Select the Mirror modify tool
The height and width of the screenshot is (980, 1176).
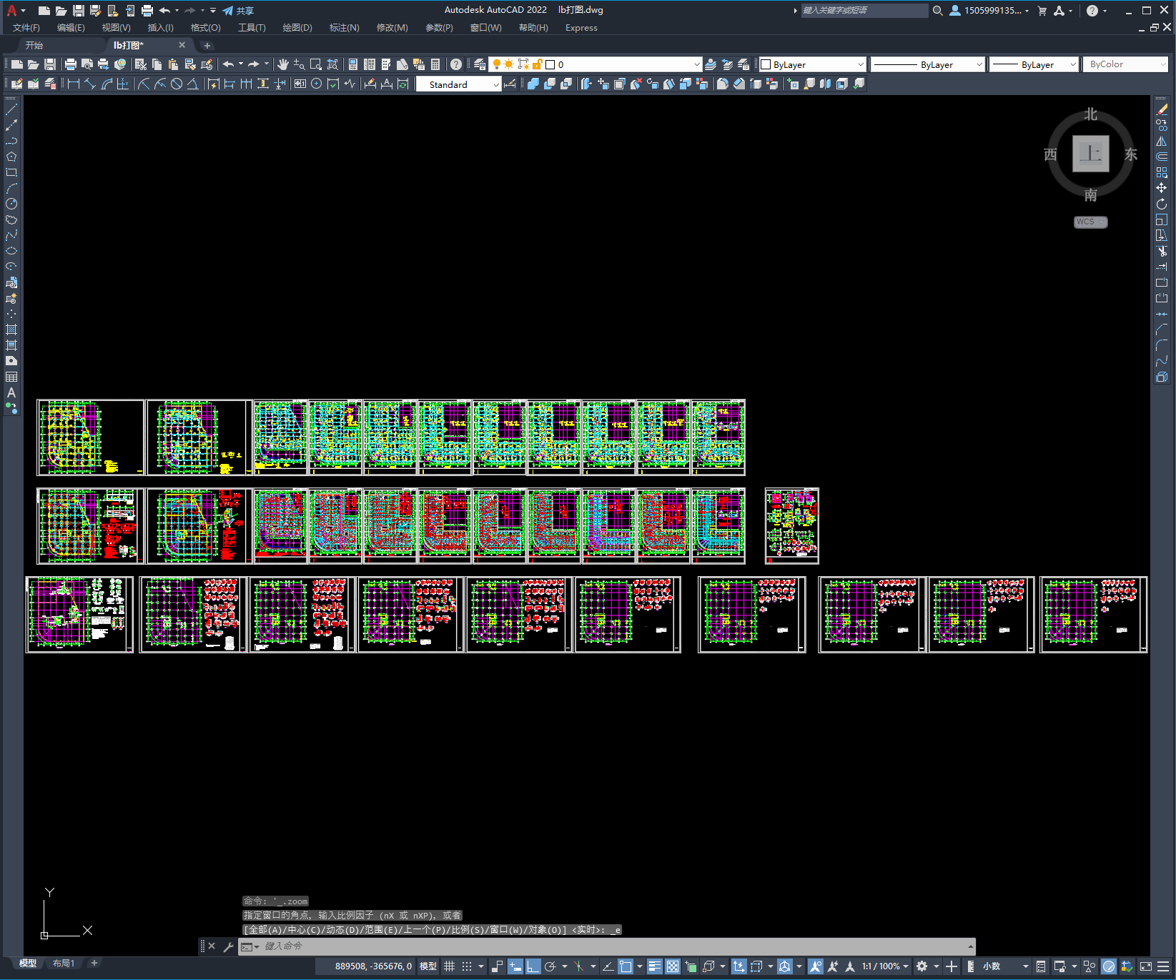[1162, 141]
